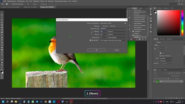Select the Clone Stamp tool
Screen dimensions: 185x104
[x=2, y=37]
